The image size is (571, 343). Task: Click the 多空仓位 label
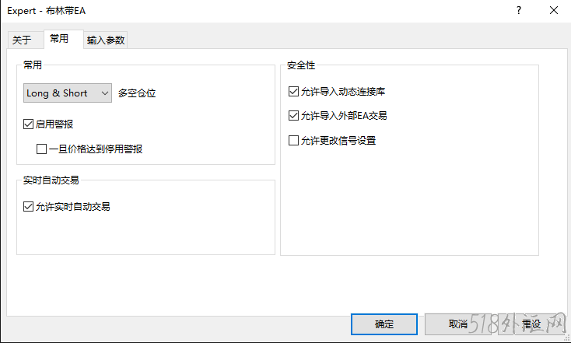pyautogui.click(x=137, y=93)
